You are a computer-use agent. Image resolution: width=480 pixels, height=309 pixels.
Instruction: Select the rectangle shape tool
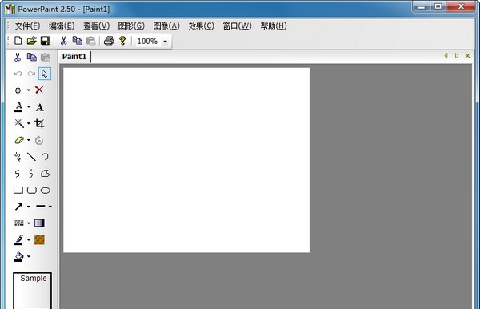[x=18, y=191]
